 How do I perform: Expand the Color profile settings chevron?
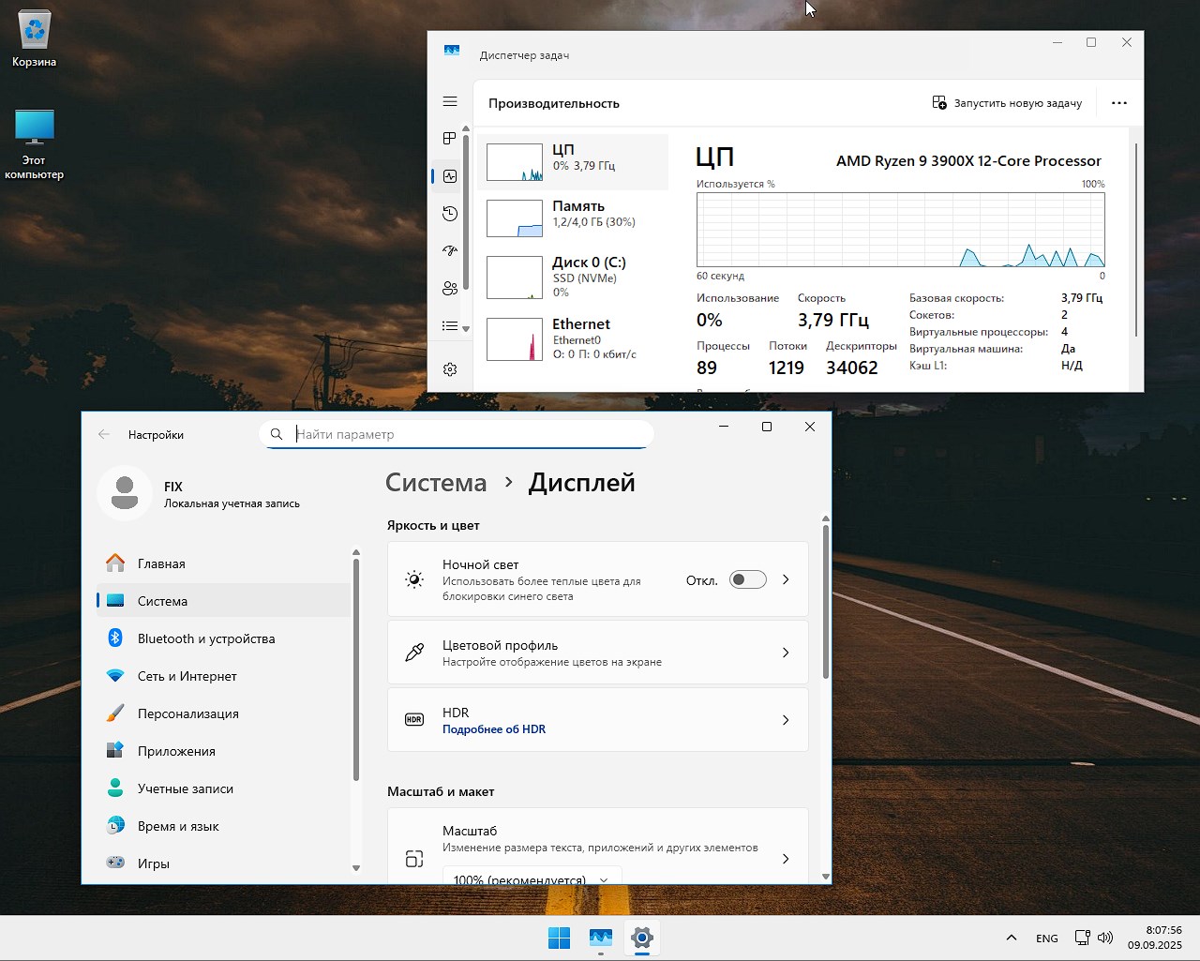point(786,653)
